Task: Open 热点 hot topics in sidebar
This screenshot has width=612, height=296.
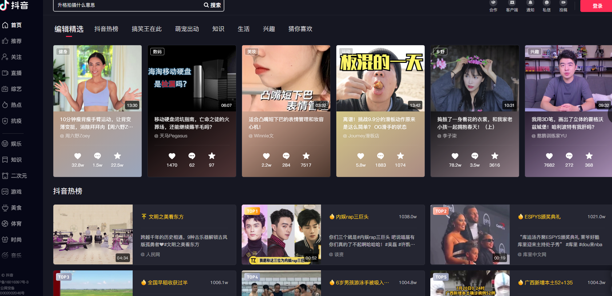Action: click(12, 105)
